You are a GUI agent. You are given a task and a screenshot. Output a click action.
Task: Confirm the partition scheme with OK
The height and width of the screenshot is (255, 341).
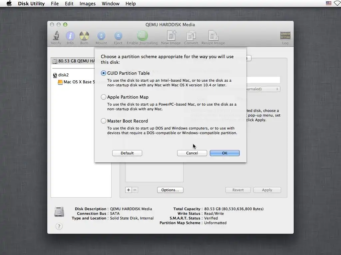tap(225, 153)
